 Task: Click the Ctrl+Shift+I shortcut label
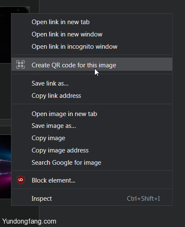click(144, 199)
